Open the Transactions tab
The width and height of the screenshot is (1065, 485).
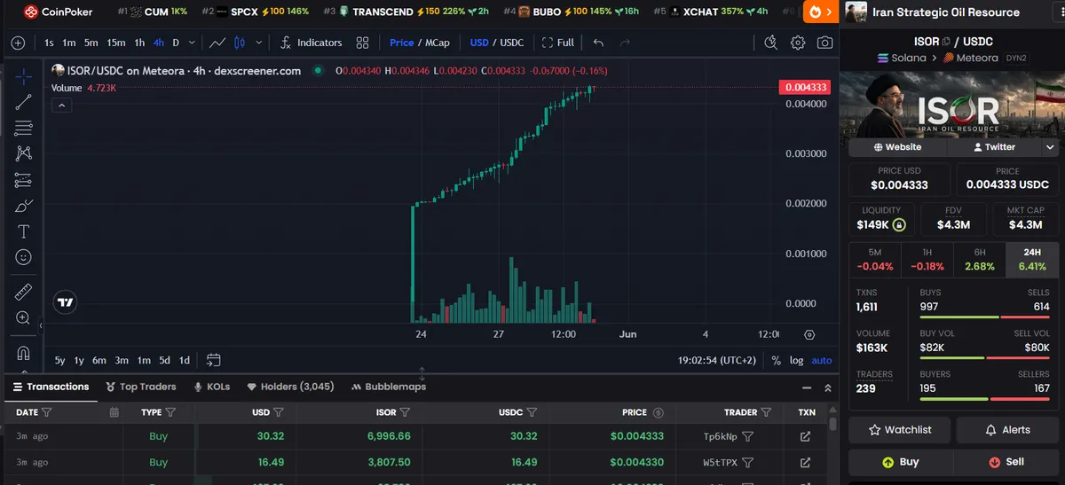coord(51,387)
